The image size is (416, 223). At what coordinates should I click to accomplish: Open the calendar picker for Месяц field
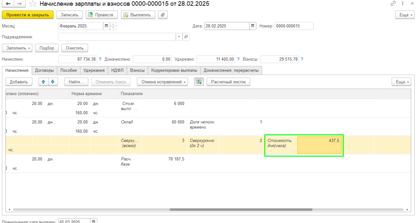(106, 26)
